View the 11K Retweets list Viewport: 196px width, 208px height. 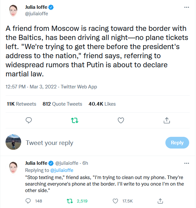[21, 104]
